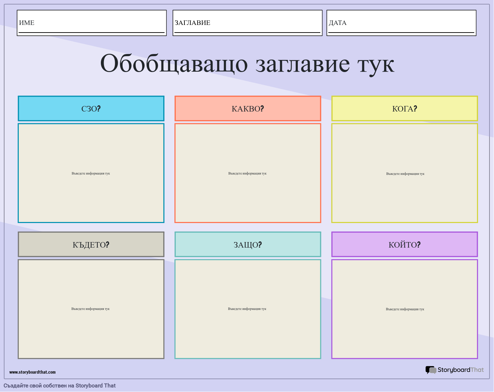
Task: Click the teal ЗАЩО? header bar
Action: 248,244
